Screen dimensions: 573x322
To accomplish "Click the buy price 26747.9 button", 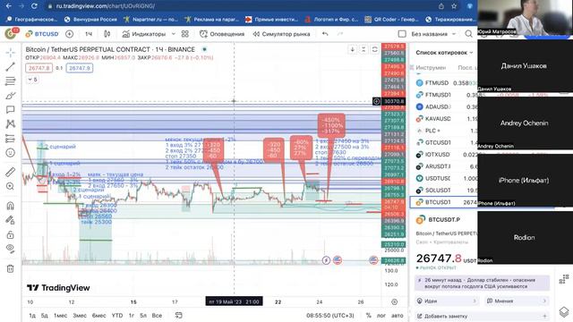I will pyautogui.click(x=80, y=68).
